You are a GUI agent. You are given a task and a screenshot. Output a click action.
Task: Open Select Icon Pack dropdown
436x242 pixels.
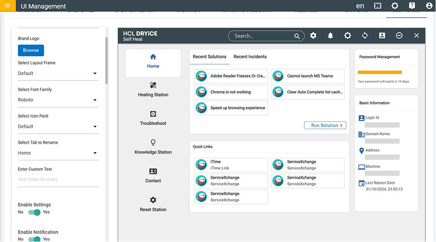coord(58,127)
